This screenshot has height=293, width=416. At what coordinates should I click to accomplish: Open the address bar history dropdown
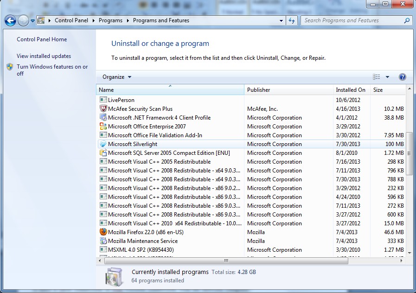[281, 20]
